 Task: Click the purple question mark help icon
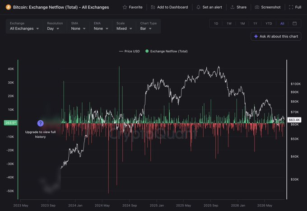[x=40, y=123]
